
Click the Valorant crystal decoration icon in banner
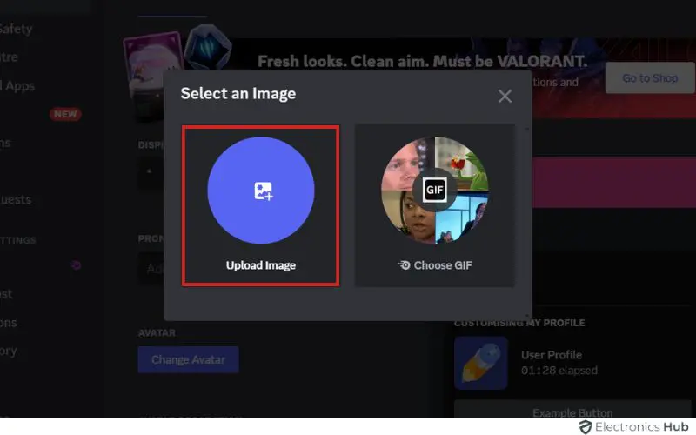tap(207, 48)
